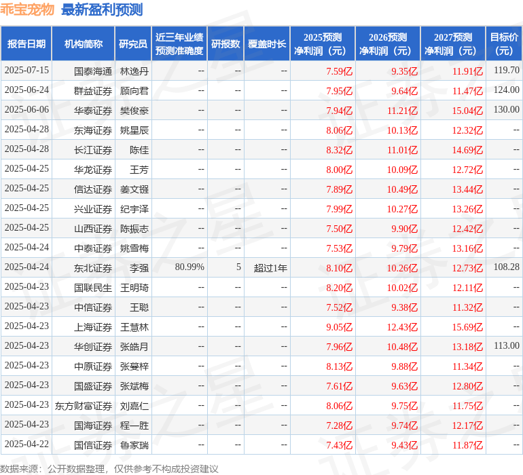Click target price 130.00

click(x=506, y=110)
